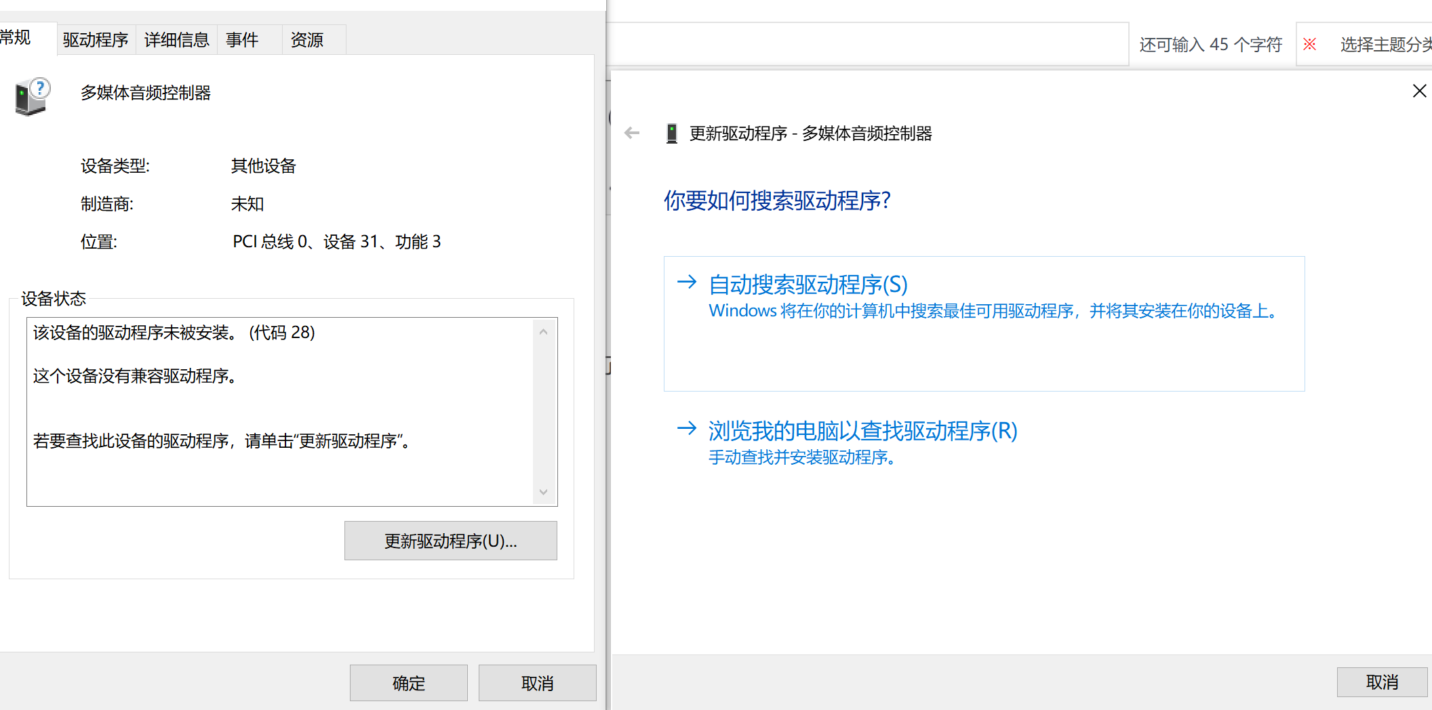
Task: Click the arrow icon beside 自动搜索驱动程序
Action: (687, 282)
